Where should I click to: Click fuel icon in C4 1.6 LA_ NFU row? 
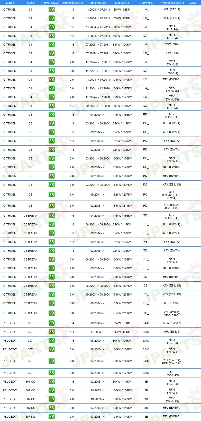(x=52, y=27)
